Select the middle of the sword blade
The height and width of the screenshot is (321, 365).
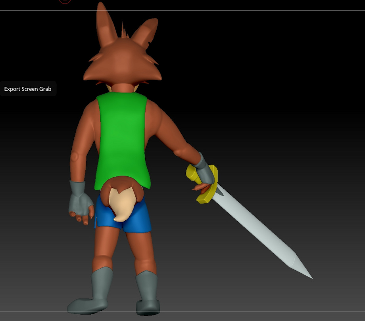point(258,230)
